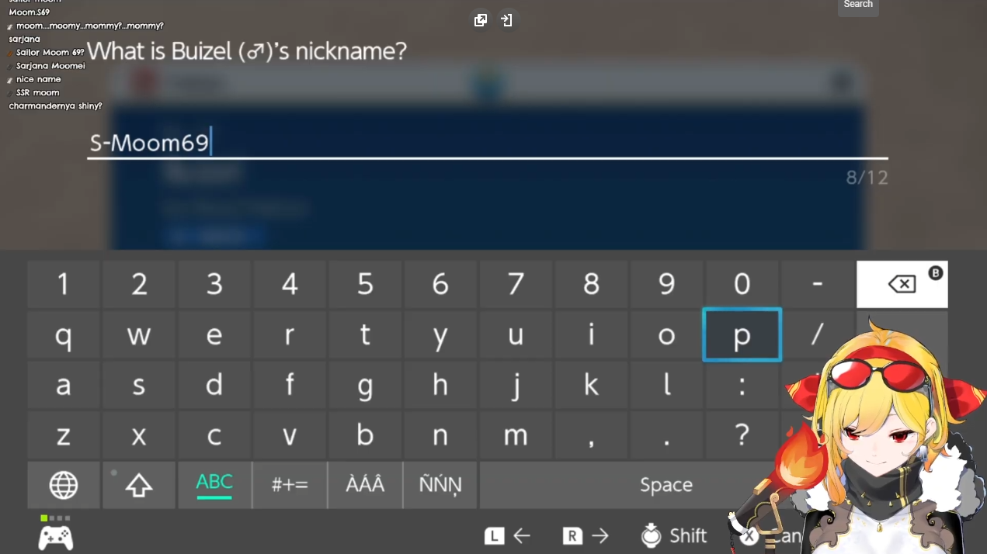Tap the number 6 key
Screen dimensions: 987x554
[440, 284]
